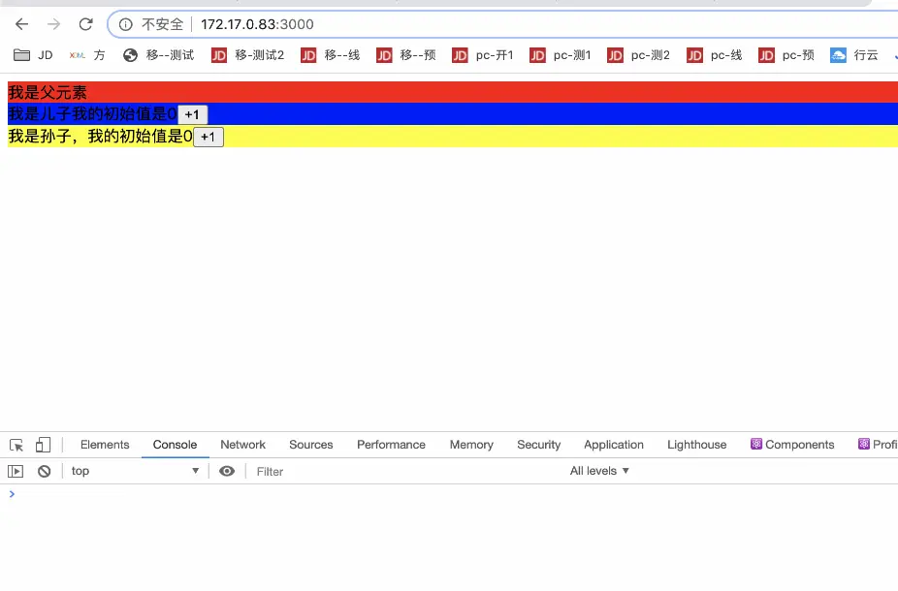Open the Network tab
This screenshot has width=898, height=591.
(242, 445)
